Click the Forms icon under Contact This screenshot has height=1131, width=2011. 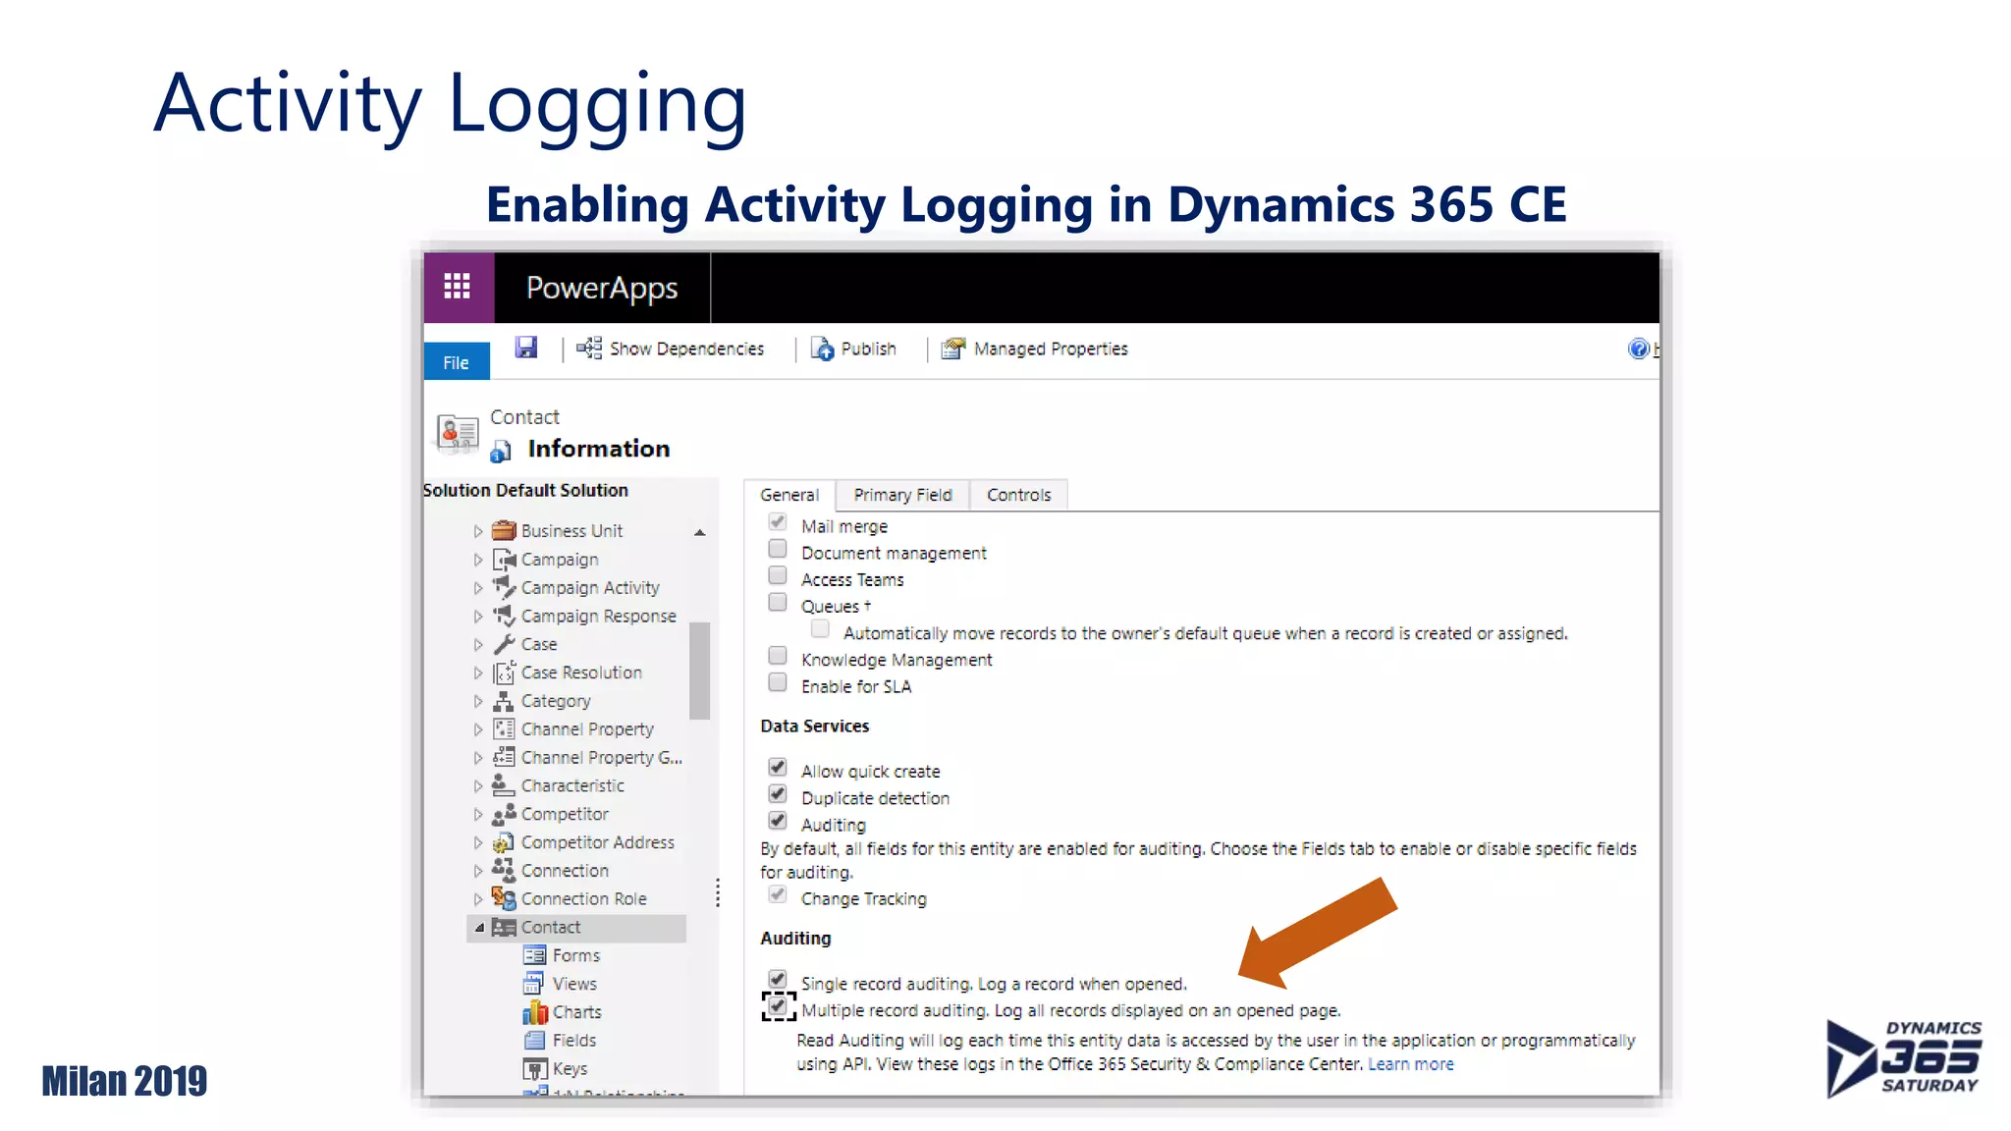(x=535, y=955)
